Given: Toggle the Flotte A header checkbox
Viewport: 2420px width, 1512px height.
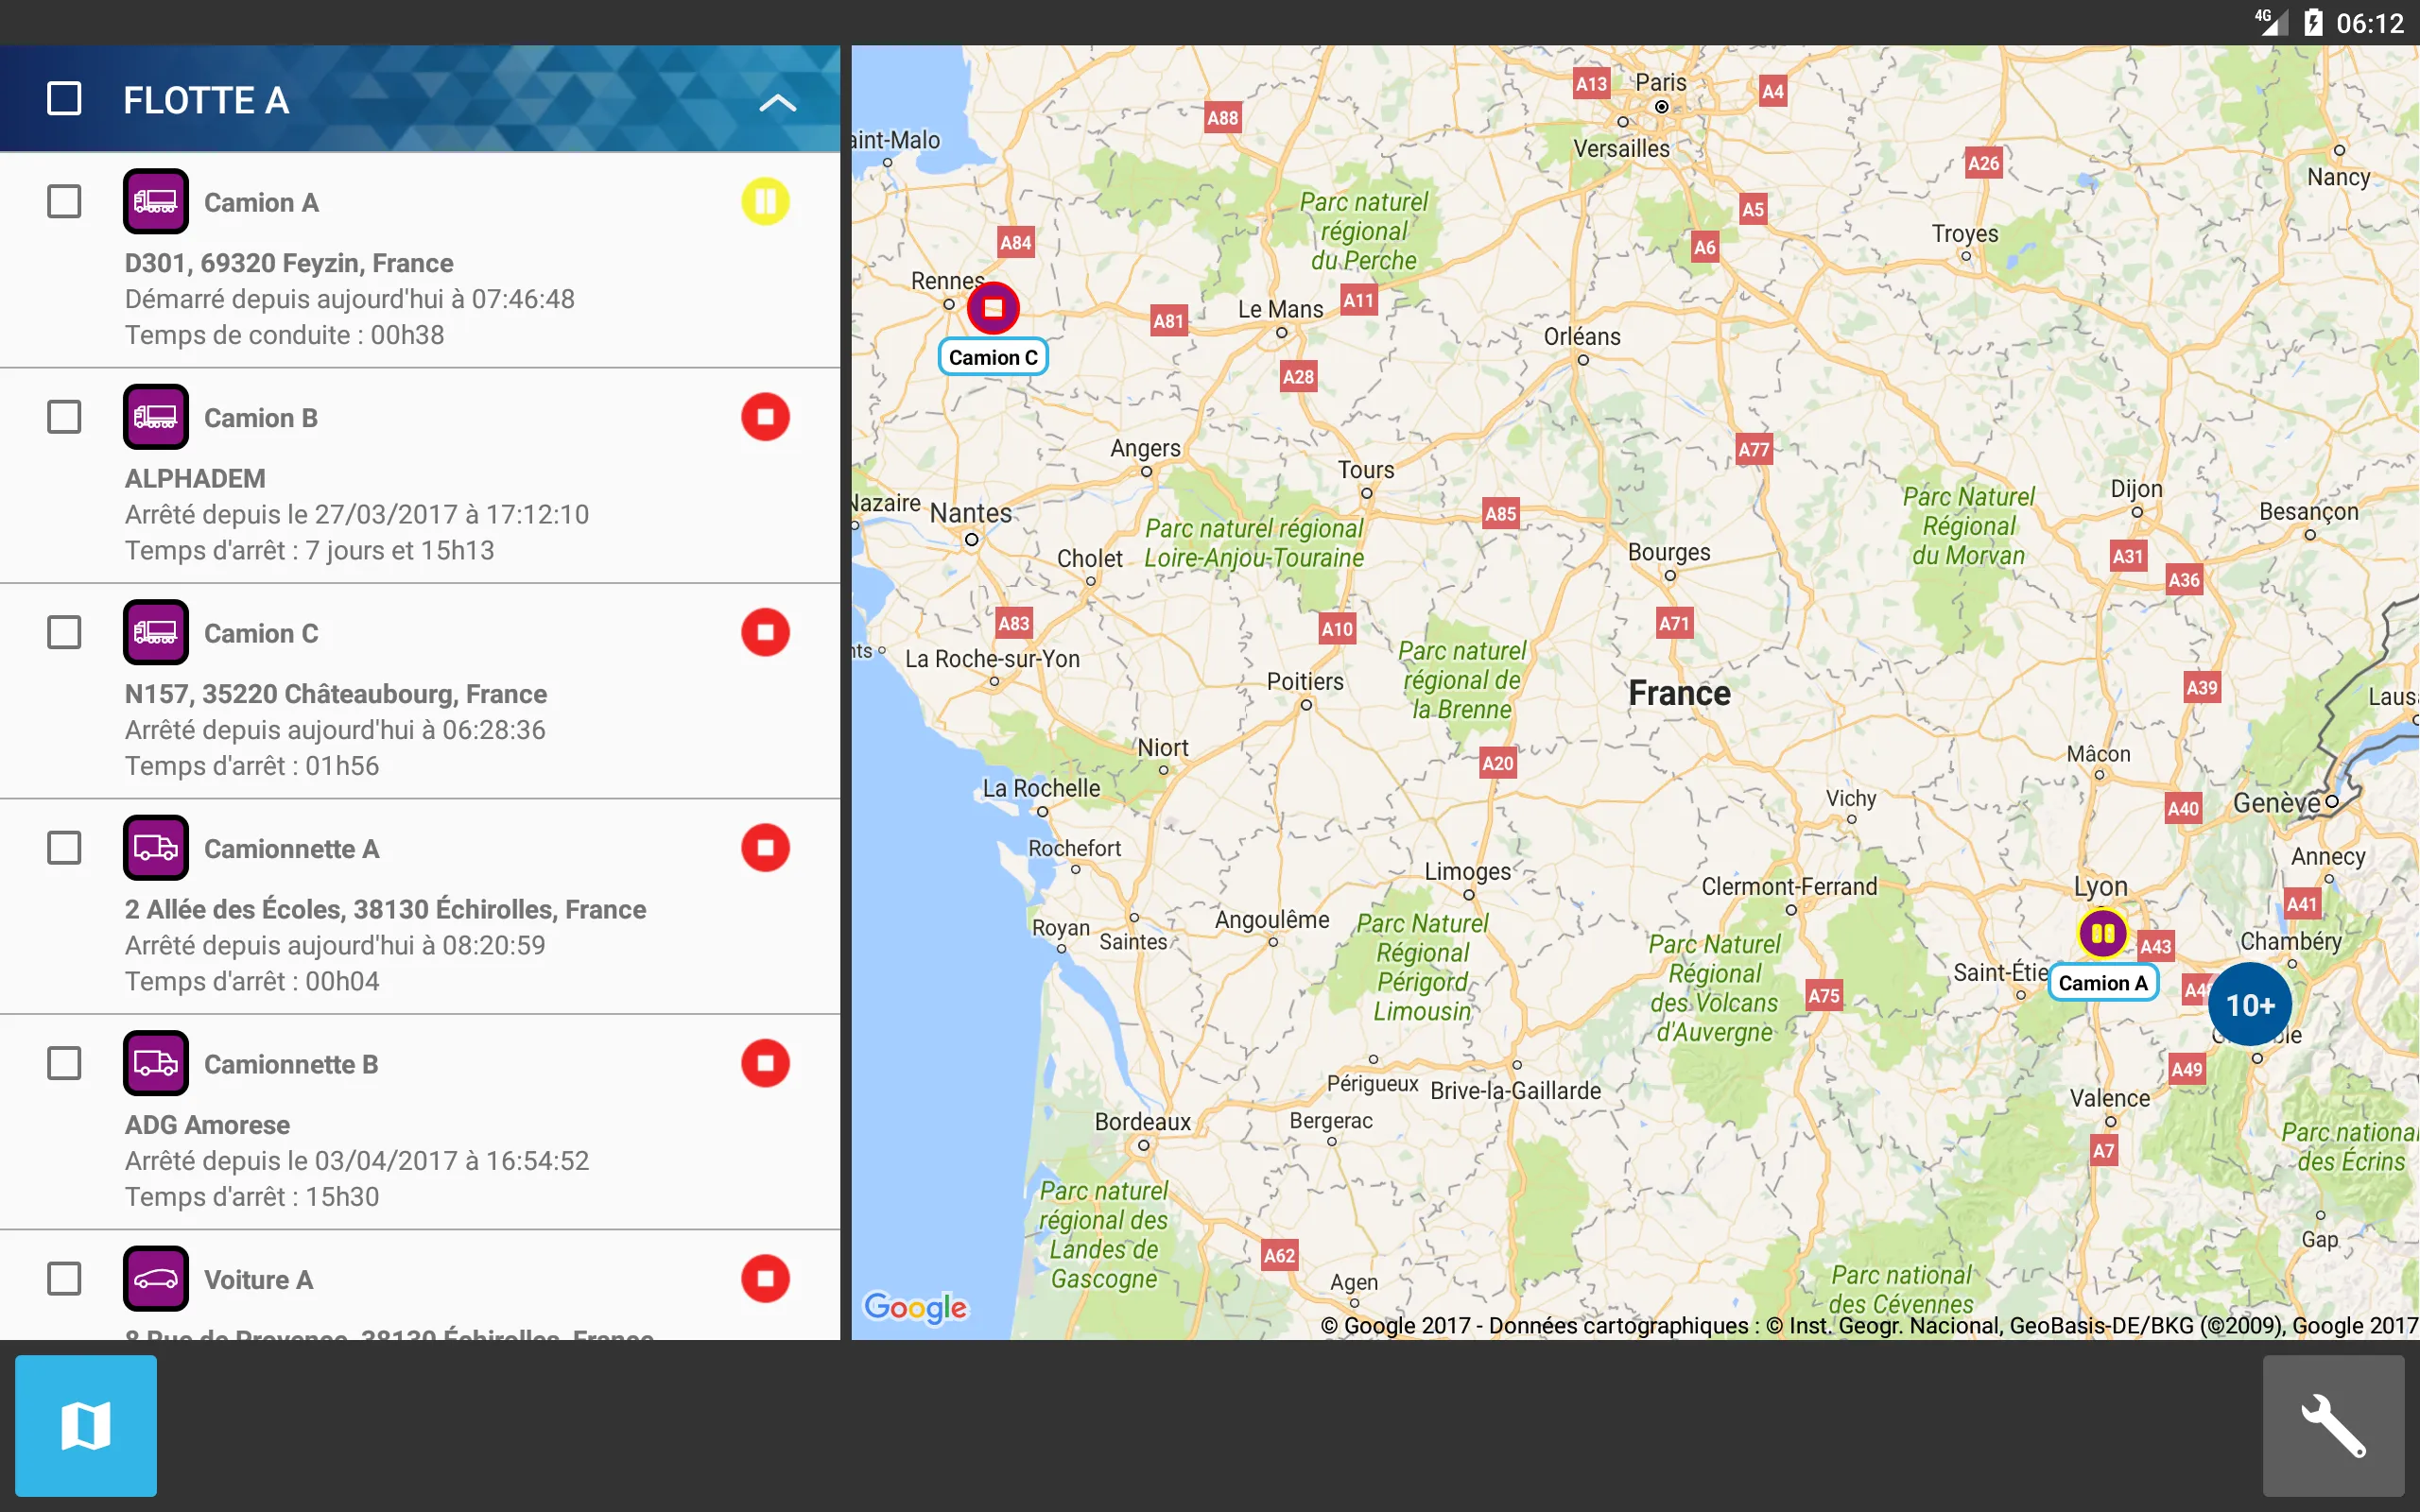Looking at the screenshot, I should pos(64,98).
